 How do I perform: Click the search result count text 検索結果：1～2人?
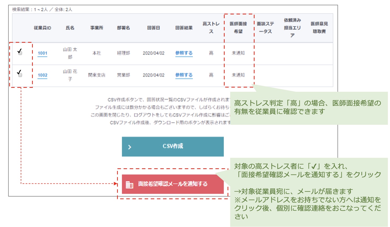[30, 9]
